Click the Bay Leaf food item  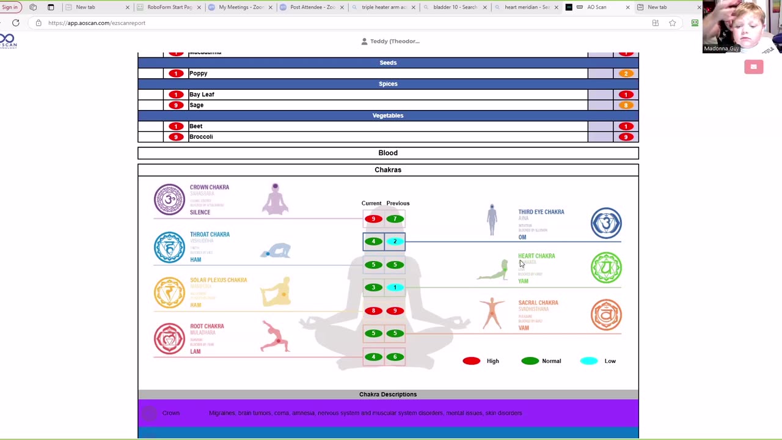pyautogui.click(x=202, y=95)
